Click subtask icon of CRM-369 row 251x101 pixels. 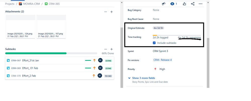pos(8,68)
